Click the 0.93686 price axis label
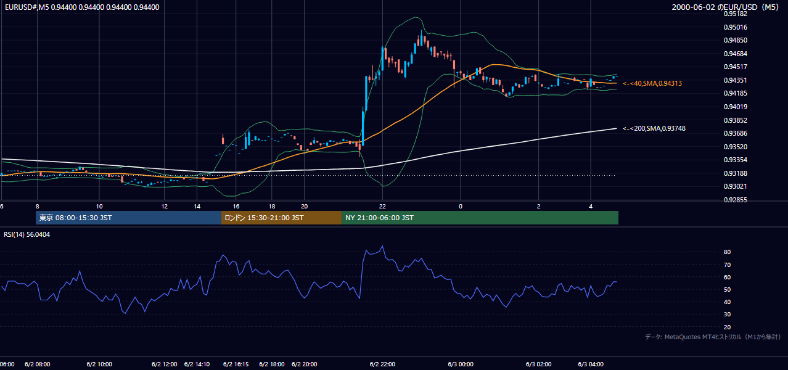 coord(736,133)
